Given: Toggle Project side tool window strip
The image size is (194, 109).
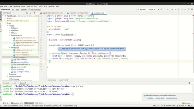Looking at the screenshot, I should [1, 16].
